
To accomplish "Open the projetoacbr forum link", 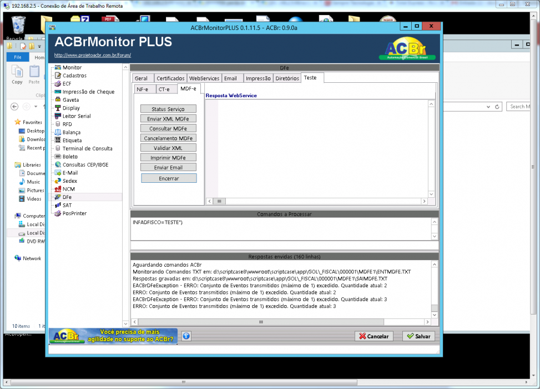I will [x=93, y=55].
